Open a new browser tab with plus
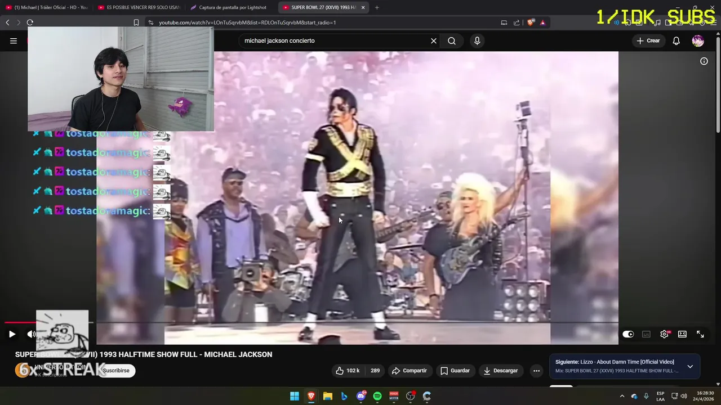The height and width of the screenshot is (405, 721). (377, 7)
